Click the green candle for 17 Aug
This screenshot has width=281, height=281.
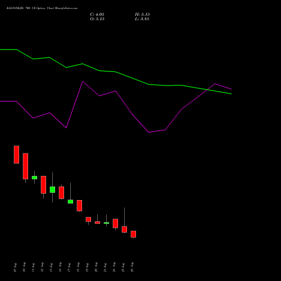click(x=70, y=202)
